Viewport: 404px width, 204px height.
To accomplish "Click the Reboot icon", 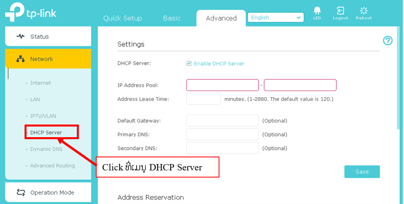I will click(x=364, y=11).
